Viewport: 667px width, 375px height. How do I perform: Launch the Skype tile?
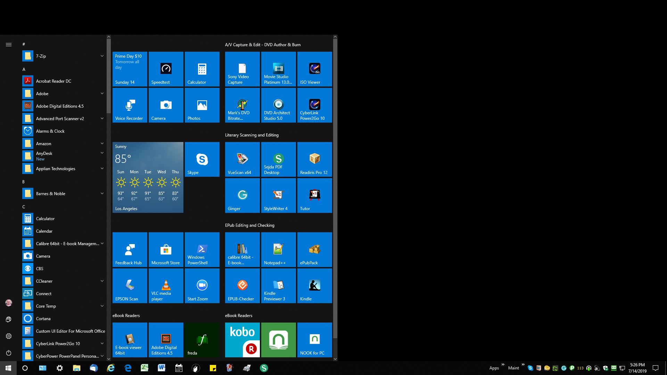202,159
